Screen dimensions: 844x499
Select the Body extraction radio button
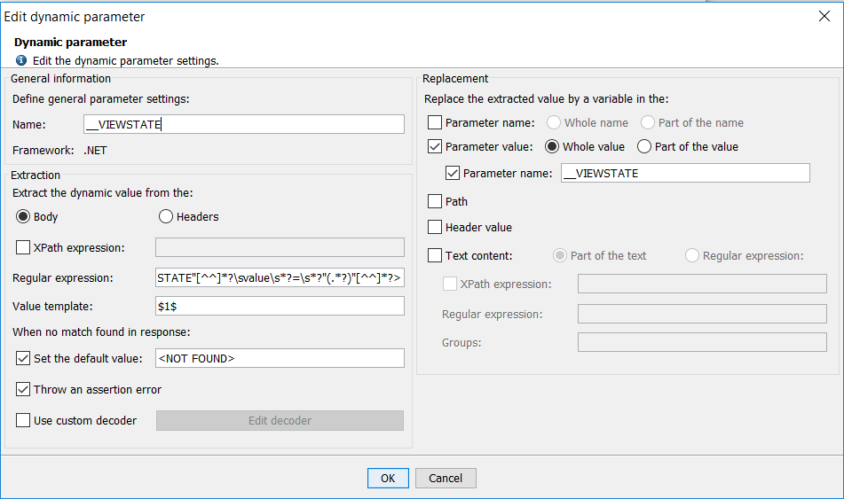(x=22, y=216)
